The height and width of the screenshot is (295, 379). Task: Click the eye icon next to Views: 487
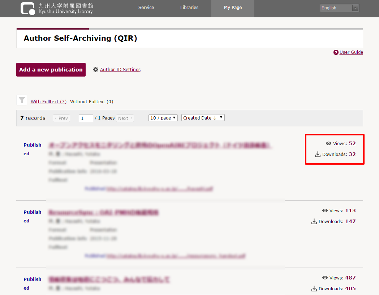325,278
